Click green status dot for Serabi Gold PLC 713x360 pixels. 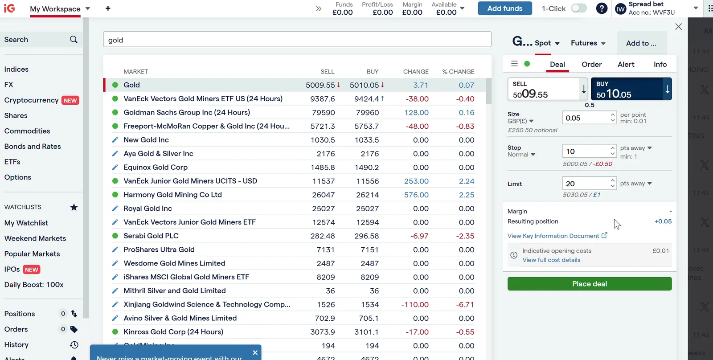tap(115, 236)
